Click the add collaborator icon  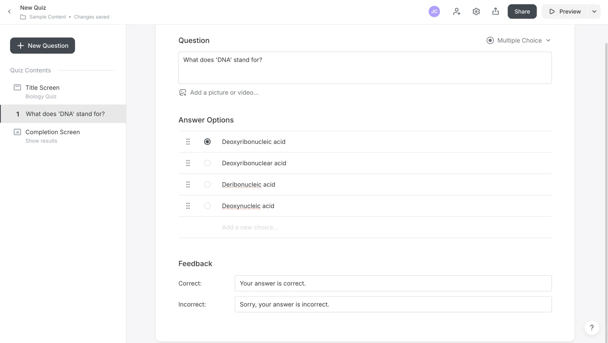(x=456, y=11)
